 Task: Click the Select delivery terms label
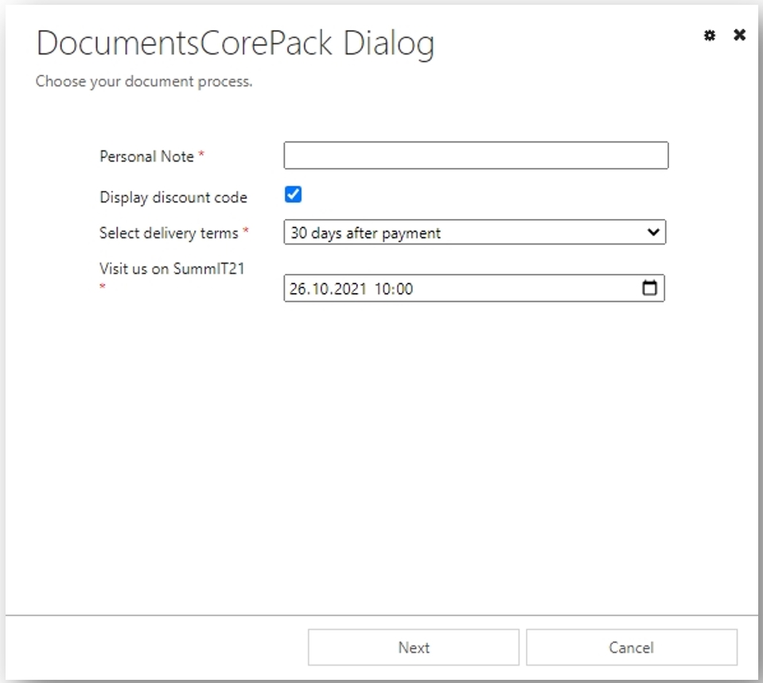[169, 232]
